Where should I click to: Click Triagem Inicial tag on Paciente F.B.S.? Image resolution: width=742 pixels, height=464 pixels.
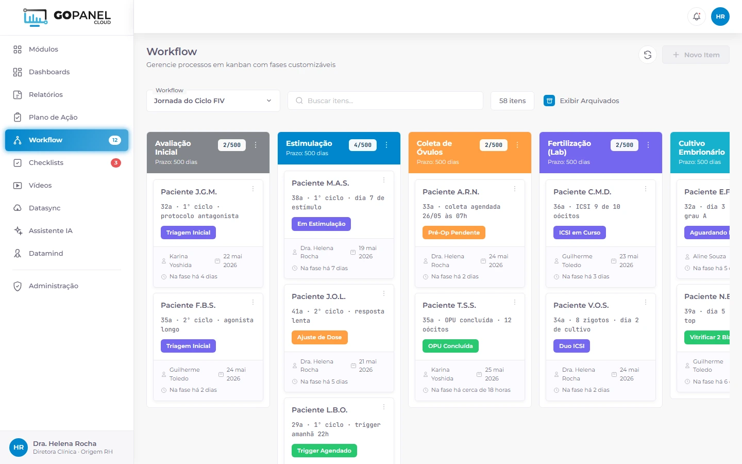point(188,346)
